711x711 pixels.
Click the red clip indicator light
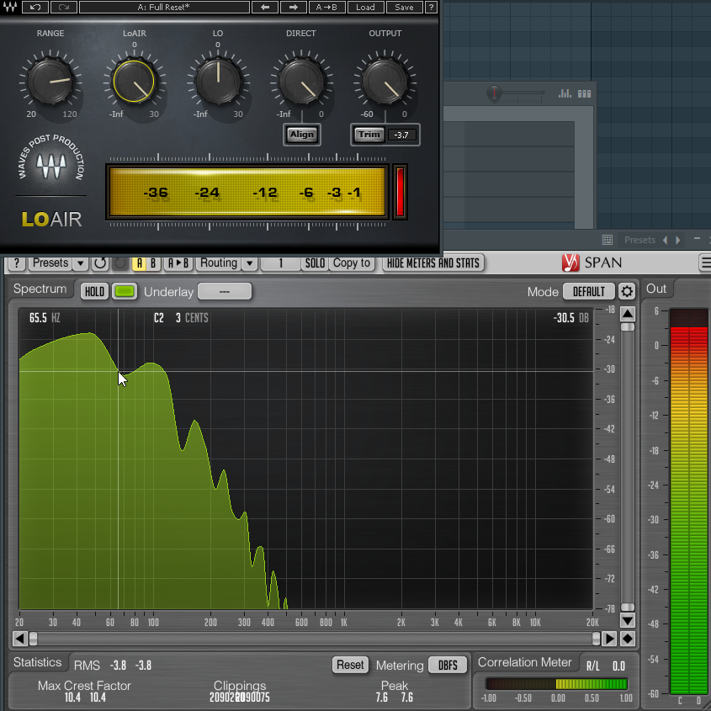(x=400, y=192)
